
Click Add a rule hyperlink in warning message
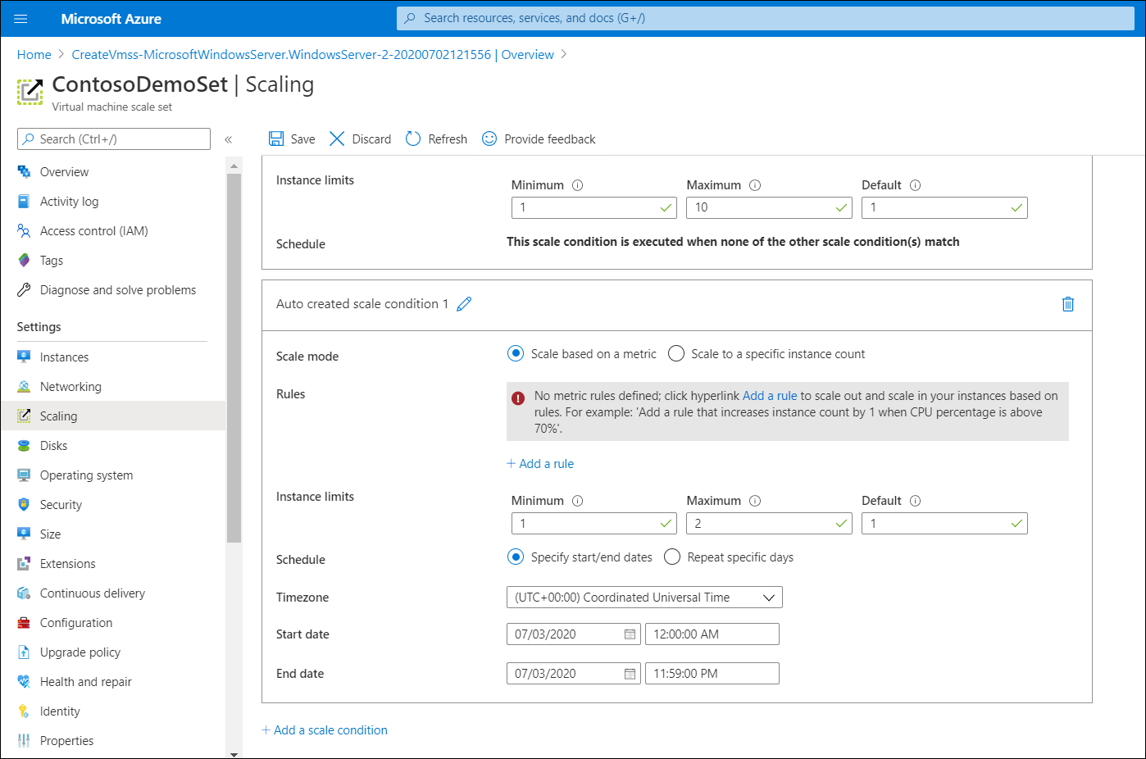(770, 396)
